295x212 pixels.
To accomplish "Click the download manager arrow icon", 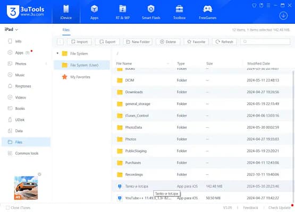I will click(x=283, y=16).
